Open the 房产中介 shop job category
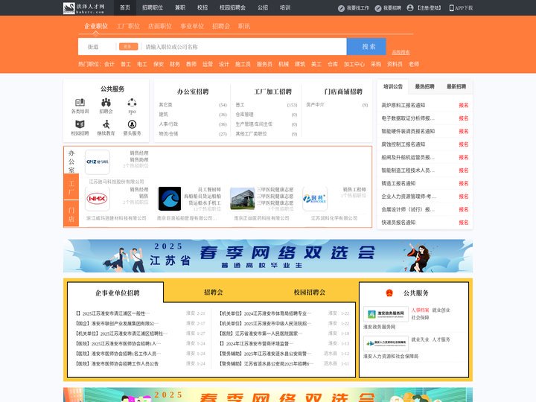The width and height of the screenshot is (536, 402). tap(315, 105)
